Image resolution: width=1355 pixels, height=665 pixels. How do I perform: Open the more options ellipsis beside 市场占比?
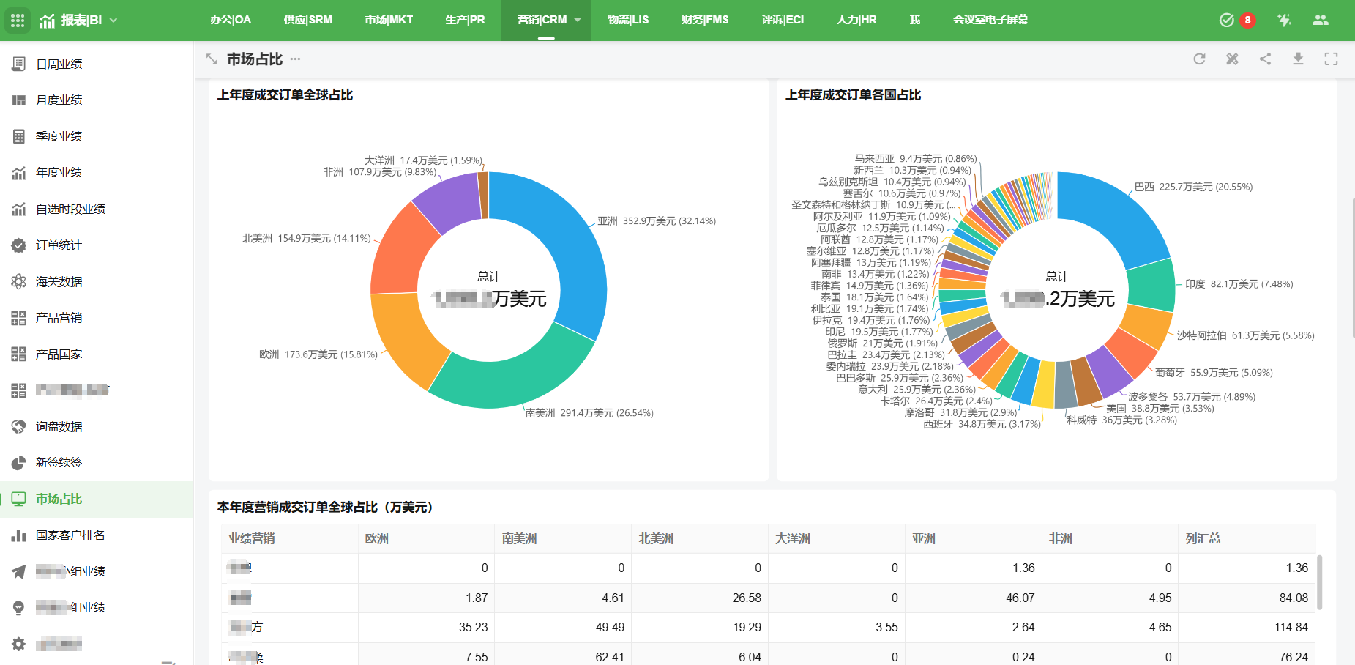[295, 59]
